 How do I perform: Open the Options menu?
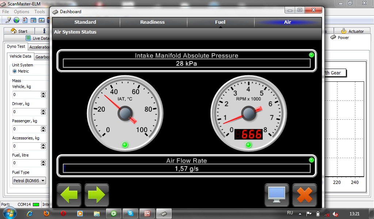[22, 12]
